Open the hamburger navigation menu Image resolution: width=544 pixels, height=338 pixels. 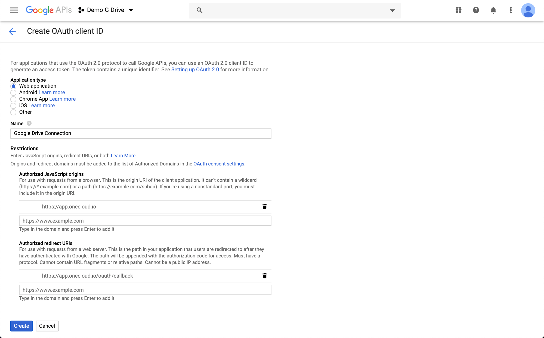14,10
